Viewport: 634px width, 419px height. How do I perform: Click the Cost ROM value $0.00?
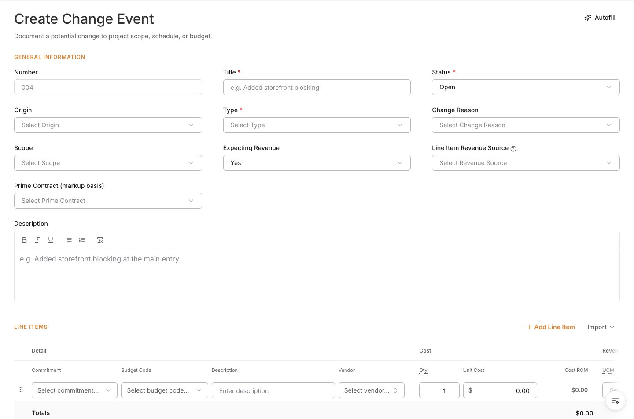tap(579, 390)
